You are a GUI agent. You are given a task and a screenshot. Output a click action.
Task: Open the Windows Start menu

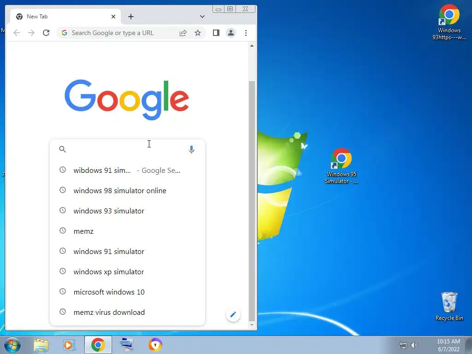12,345
